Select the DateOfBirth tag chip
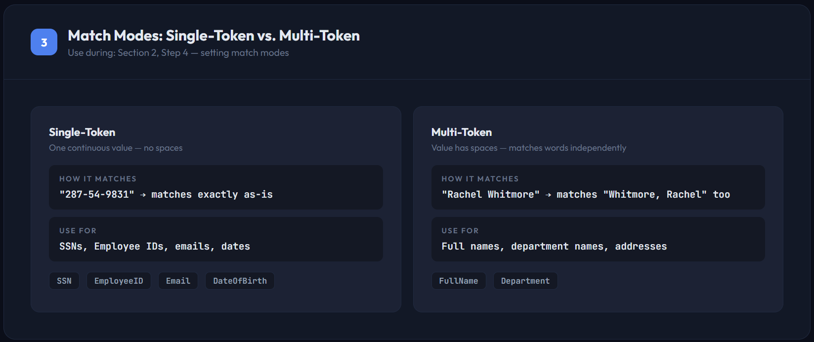Image resolution: width=814 pixels, height=342 pixels. click(x=240, y=281)
